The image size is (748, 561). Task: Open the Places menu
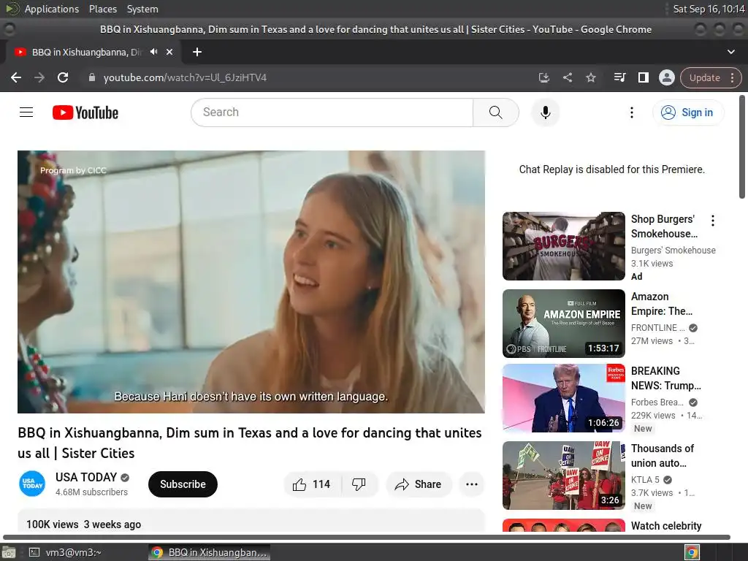pyautogui.click(x=102, y=9)
